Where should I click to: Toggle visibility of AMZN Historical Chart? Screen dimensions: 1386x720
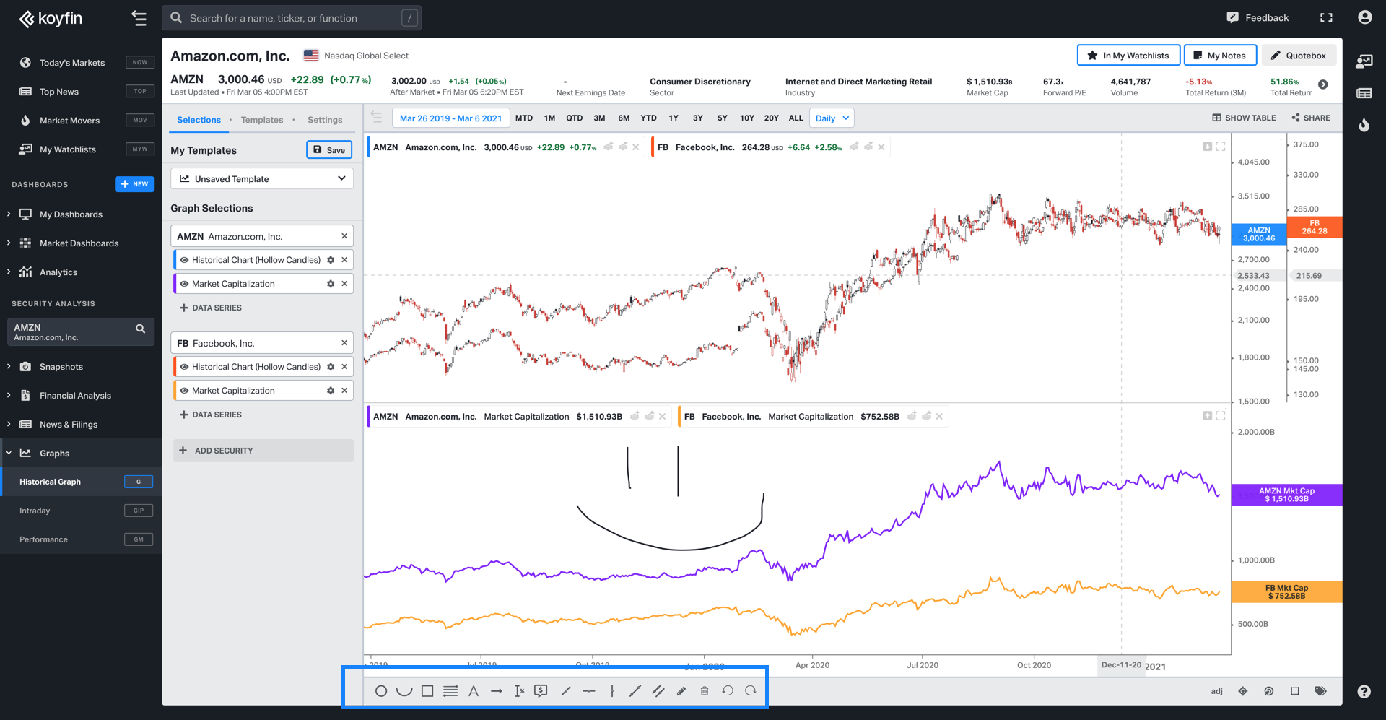coord(184,260)
